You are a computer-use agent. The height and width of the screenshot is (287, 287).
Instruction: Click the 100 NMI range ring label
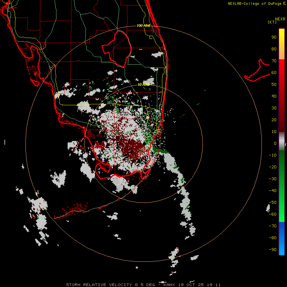click(x=144, y=26)
